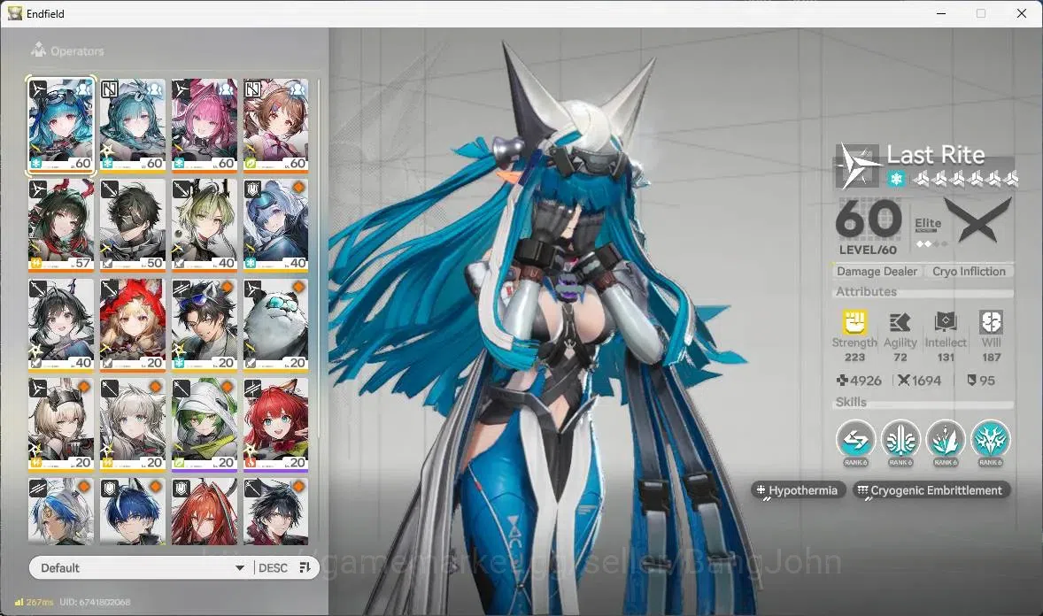Viewport: 1043px width, 616px height.
Task: Click the Cryo Infliction tag
Action: tap(969, 272)
